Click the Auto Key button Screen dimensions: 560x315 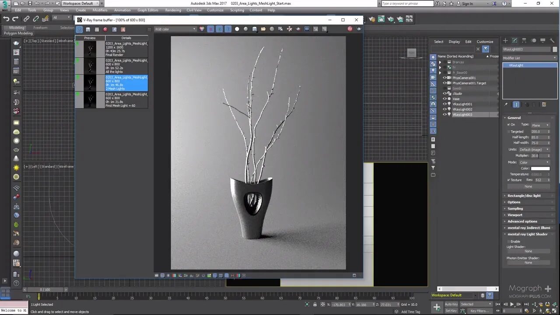click(x=451, y=304)
